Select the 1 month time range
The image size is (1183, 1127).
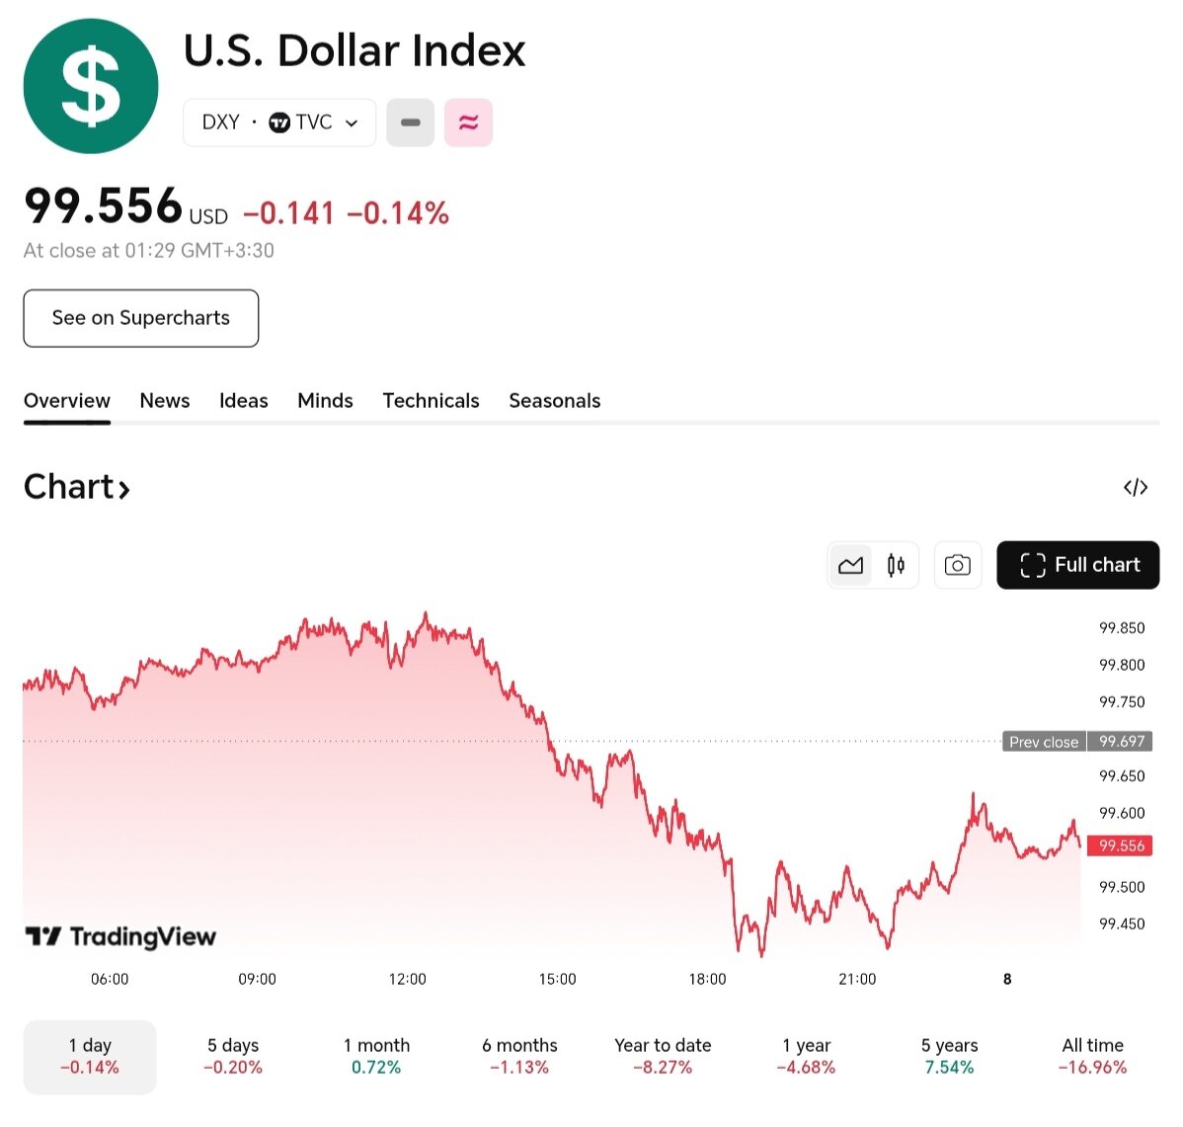pyautogui.click(x=376, y=1056)
